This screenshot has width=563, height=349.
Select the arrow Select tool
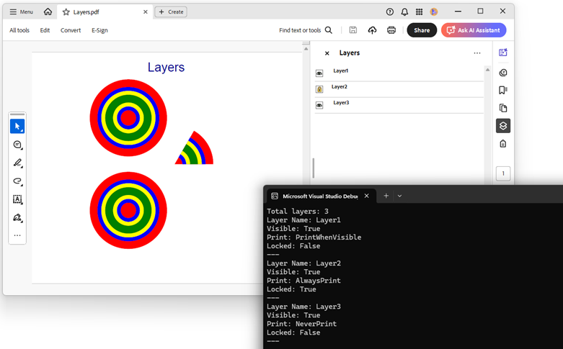pos(17,127)
